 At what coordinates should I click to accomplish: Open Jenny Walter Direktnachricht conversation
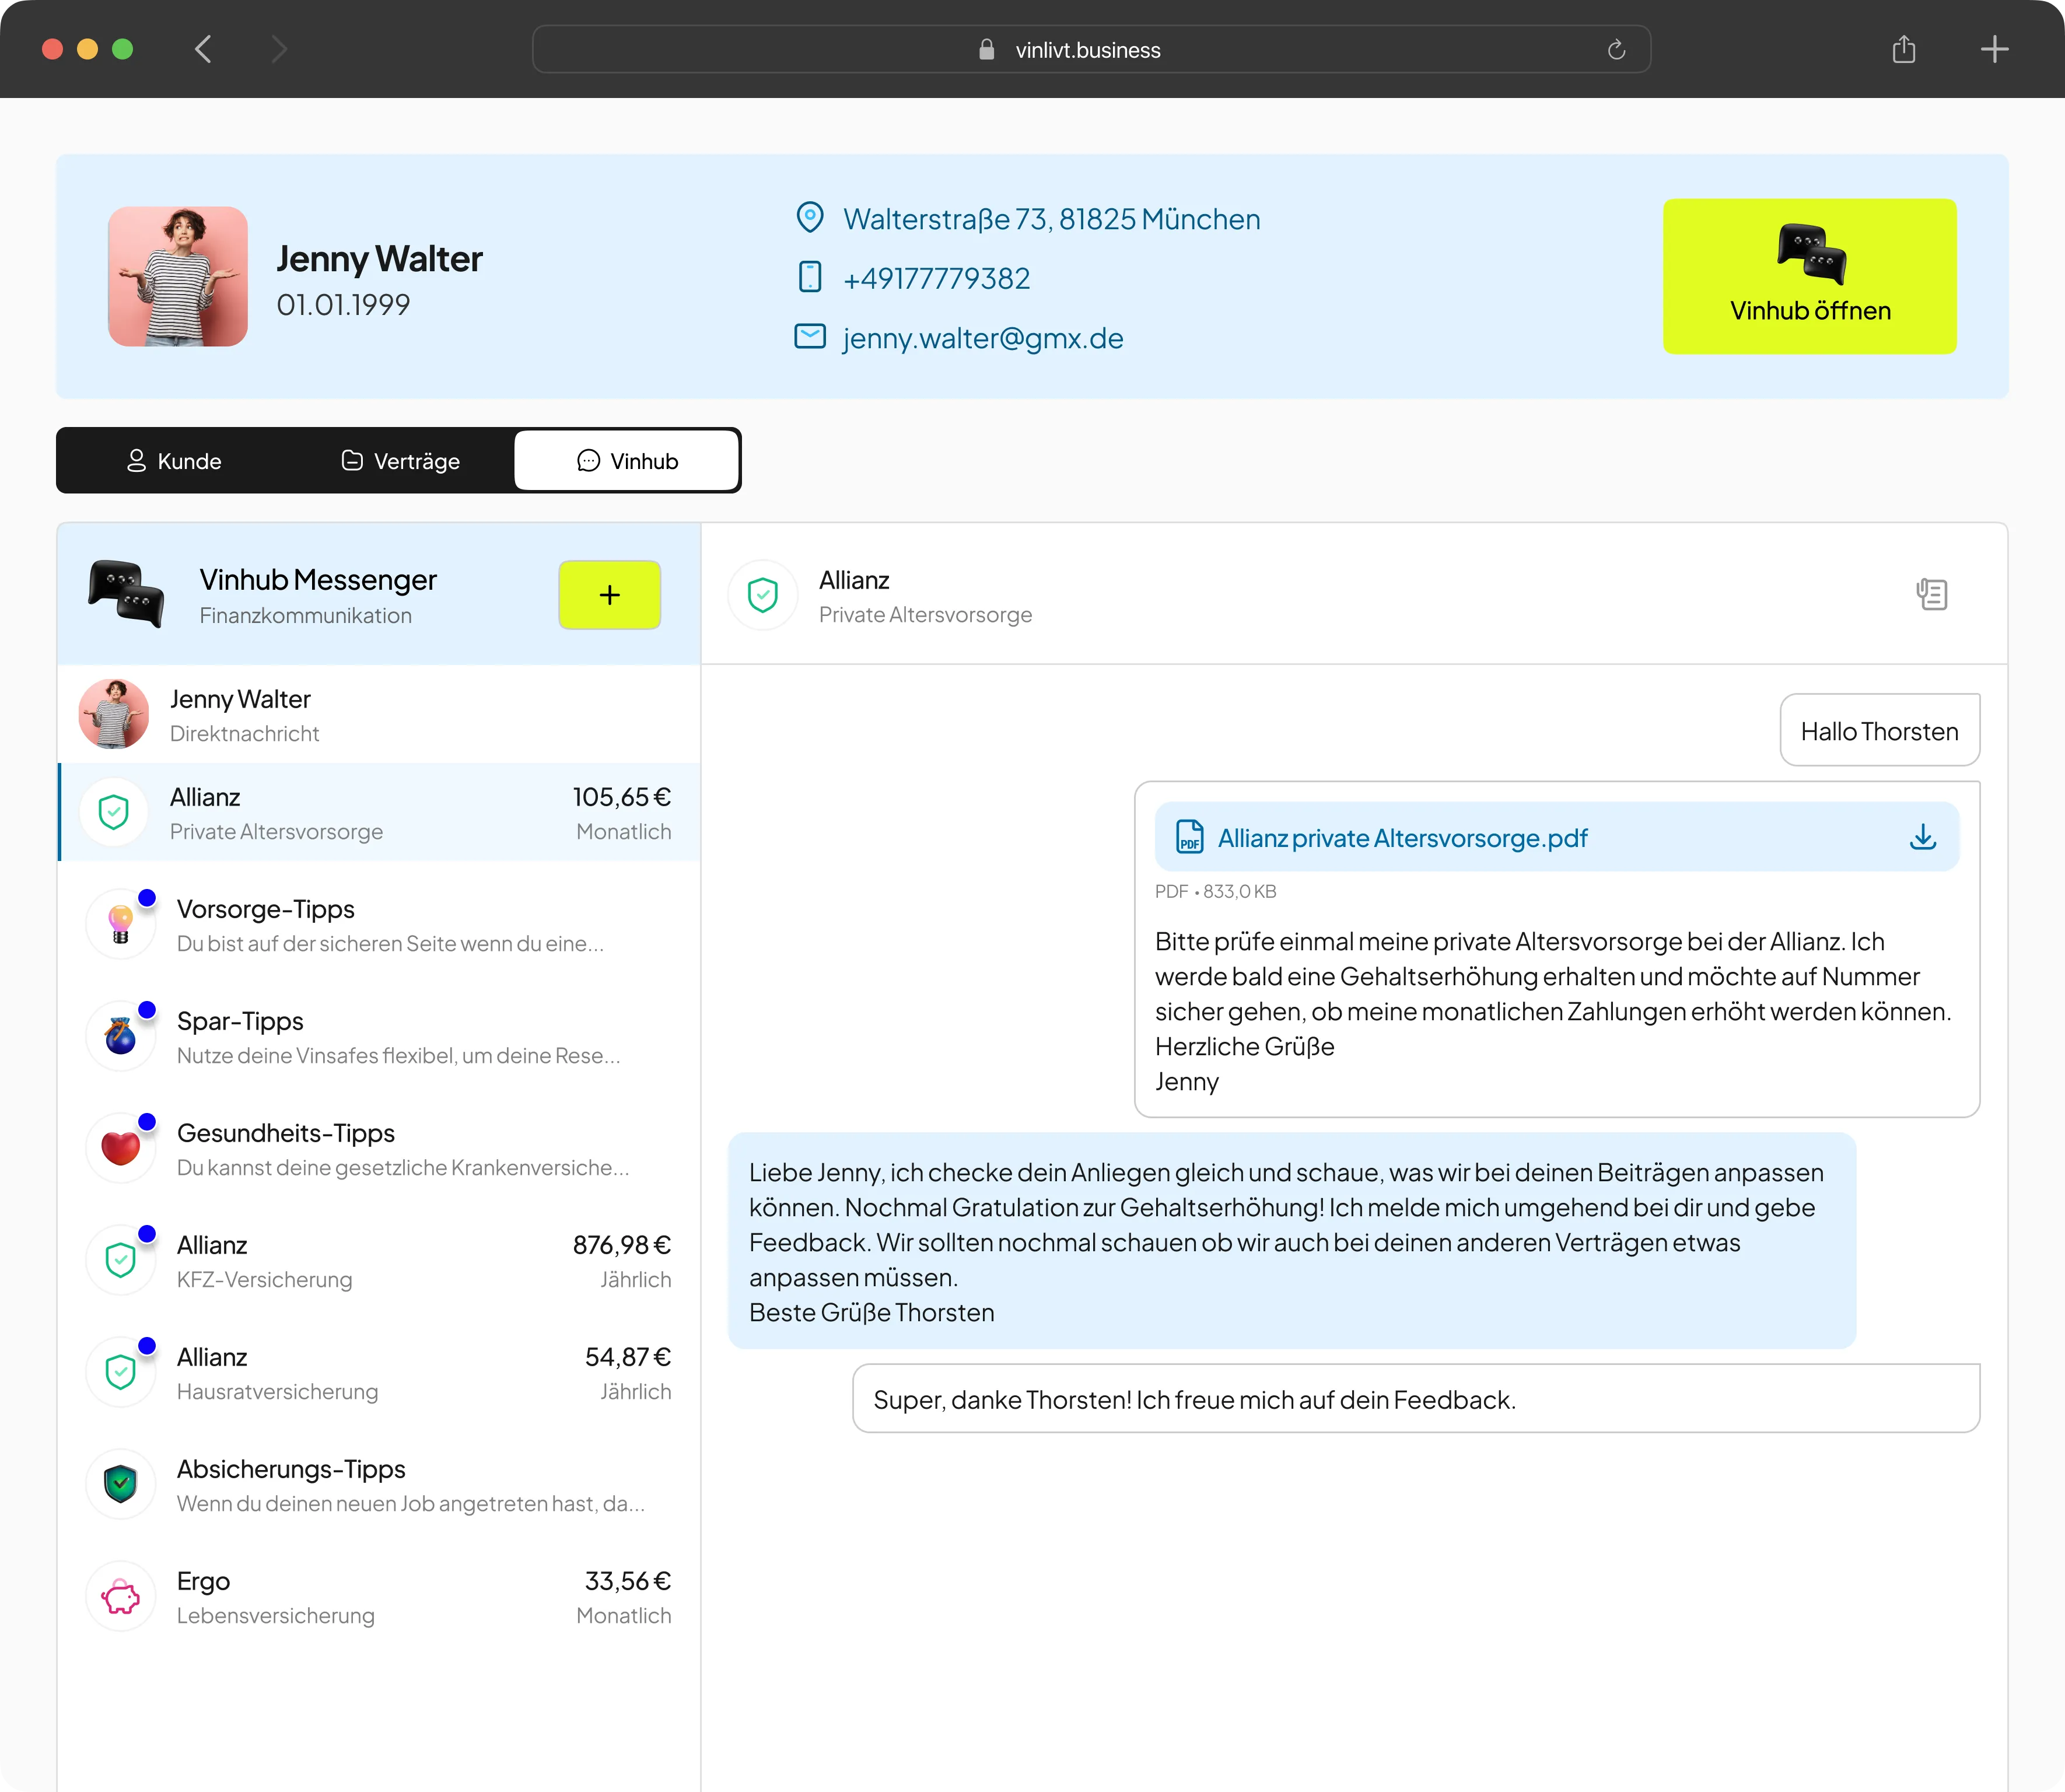click(x=379, y=714)
